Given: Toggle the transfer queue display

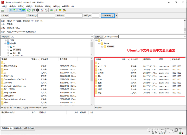Looking at the screenshot, I should click(24, 10).
